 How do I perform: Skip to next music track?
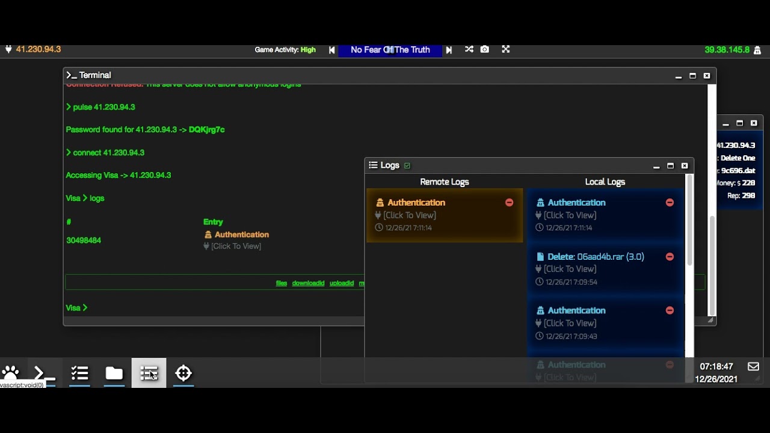pos(449,50)
